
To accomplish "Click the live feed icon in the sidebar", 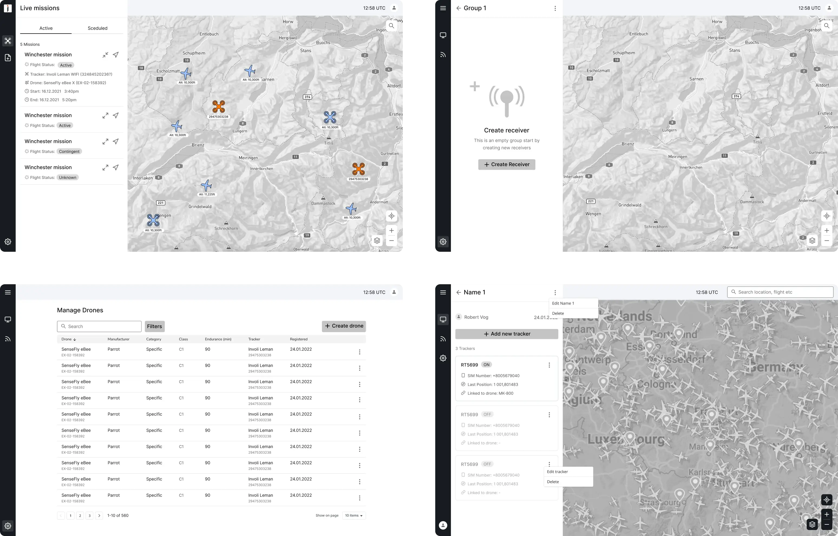I will [443, 54].
